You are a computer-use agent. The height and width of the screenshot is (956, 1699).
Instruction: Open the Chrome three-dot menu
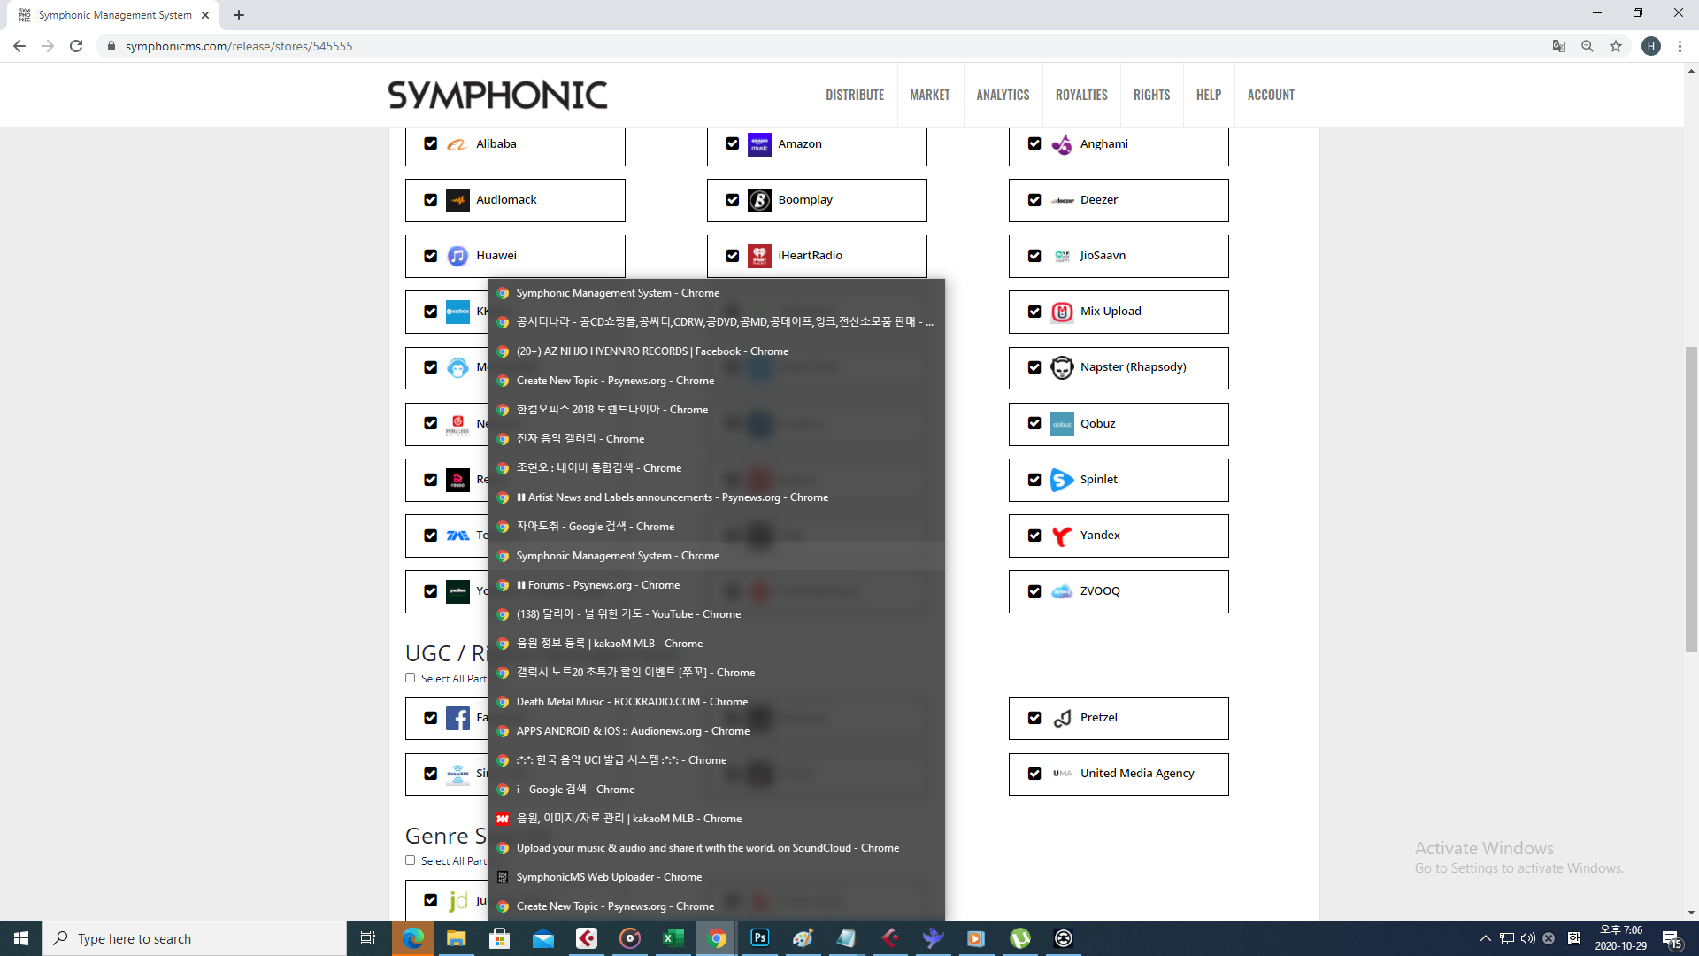click(1680, 46)
